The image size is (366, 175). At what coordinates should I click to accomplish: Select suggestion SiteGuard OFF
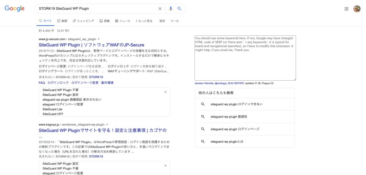pos(53,114)
